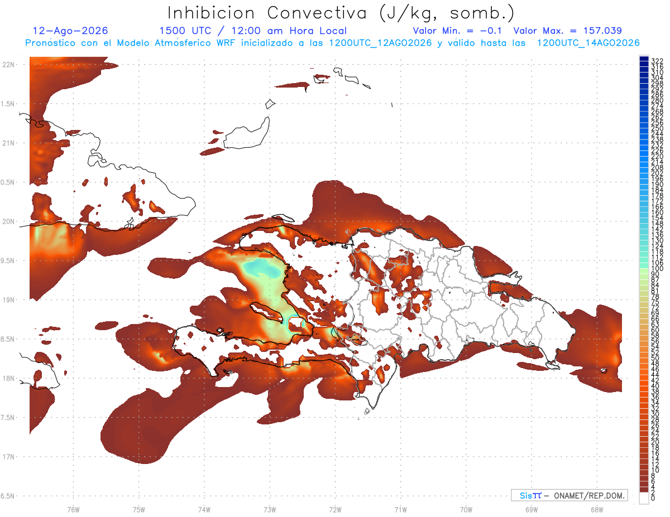
Task: Click the '20N' latitude label
Action: [x=8, y=221]
